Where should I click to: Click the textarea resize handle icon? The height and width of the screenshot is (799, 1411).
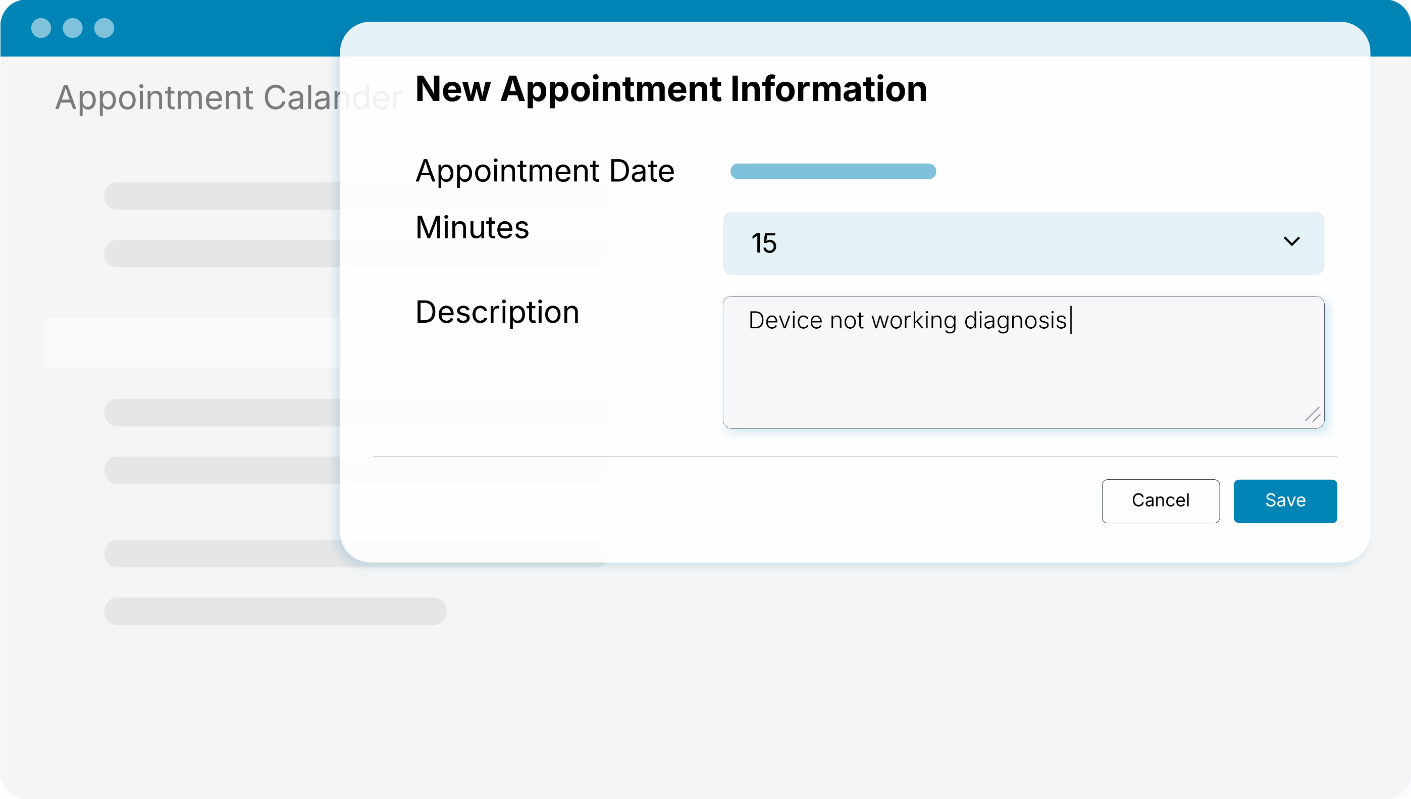point(1312,415)
